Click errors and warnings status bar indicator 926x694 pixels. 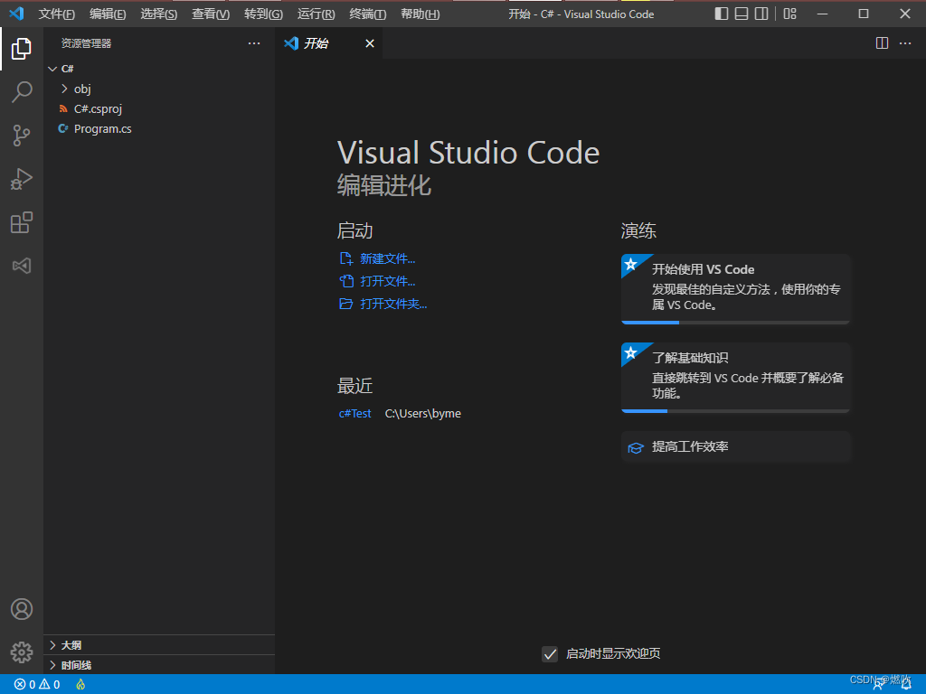pos(37,685)
